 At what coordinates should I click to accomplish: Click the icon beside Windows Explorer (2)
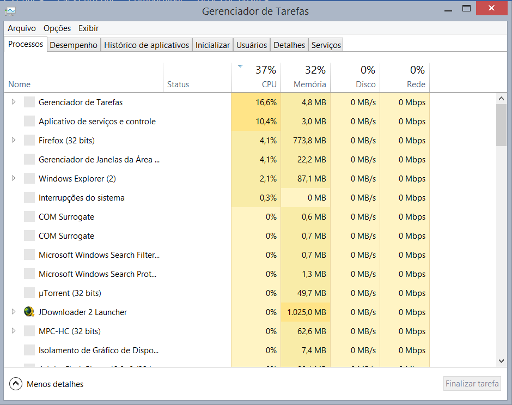tap(29, 178)
